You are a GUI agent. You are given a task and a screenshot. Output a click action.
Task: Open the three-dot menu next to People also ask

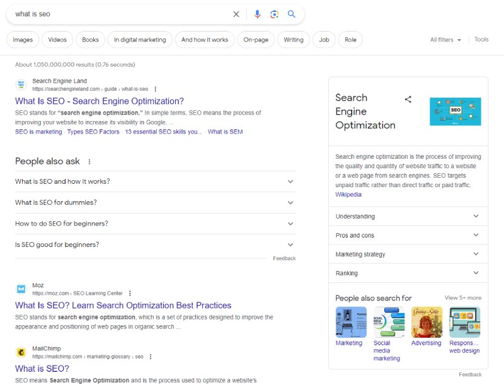coord(89,162)
